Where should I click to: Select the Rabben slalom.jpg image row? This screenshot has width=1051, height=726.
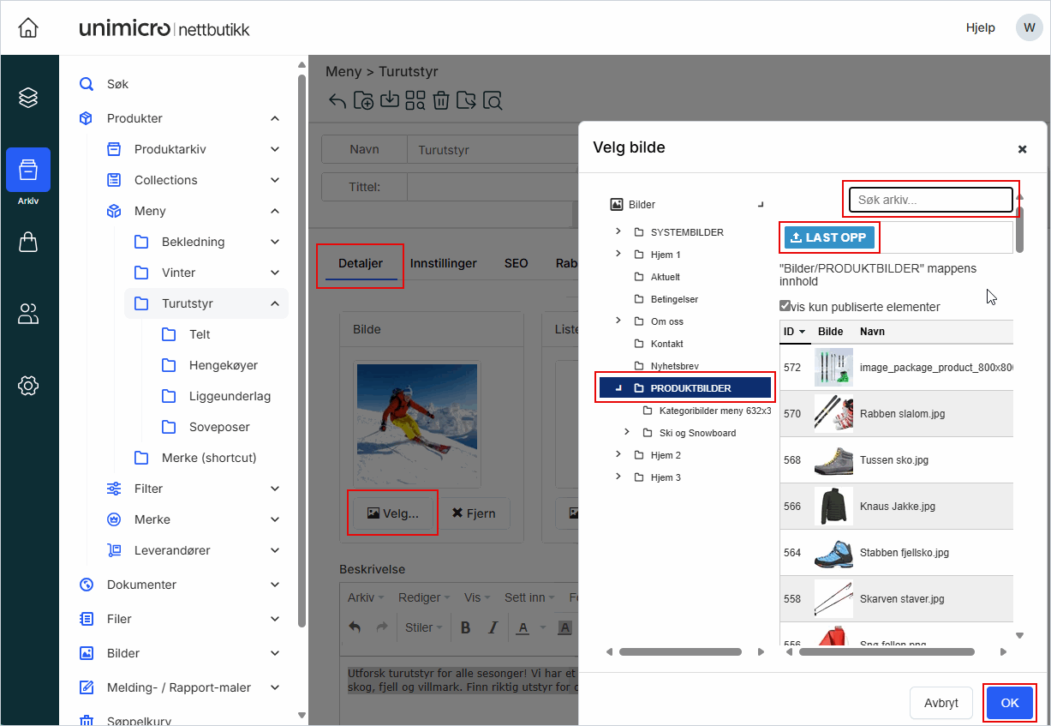[901, 414]
